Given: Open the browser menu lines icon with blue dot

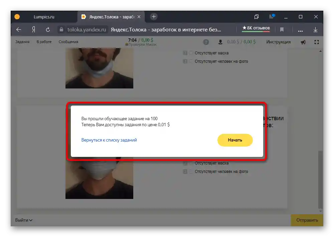Looking at the screenshot, I should coord(272,16).
